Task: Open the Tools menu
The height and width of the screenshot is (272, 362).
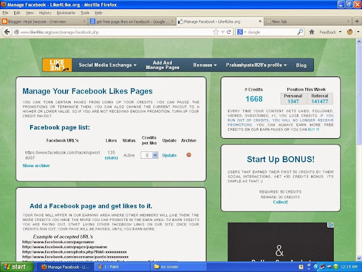Action: (x=85, y=12)
